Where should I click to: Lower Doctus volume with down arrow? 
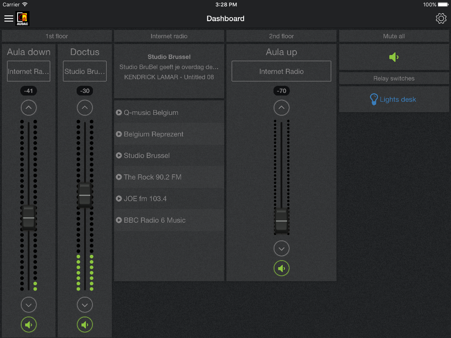click(x=85, y=305)
